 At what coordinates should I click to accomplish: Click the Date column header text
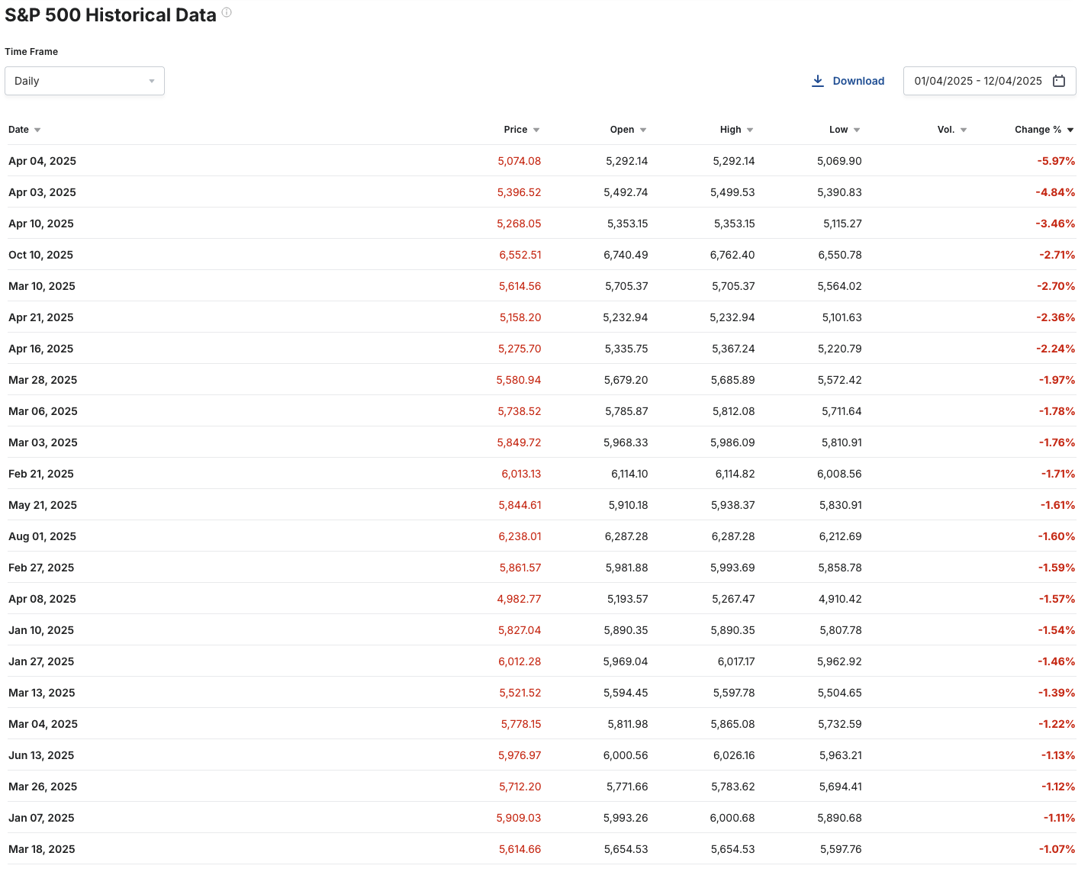(18, 130)
